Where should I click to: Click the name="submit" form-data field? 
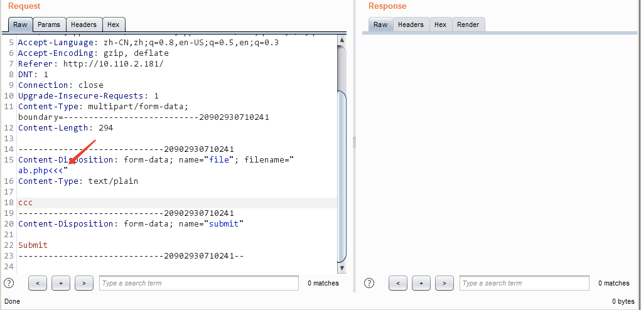pos(212,224)
